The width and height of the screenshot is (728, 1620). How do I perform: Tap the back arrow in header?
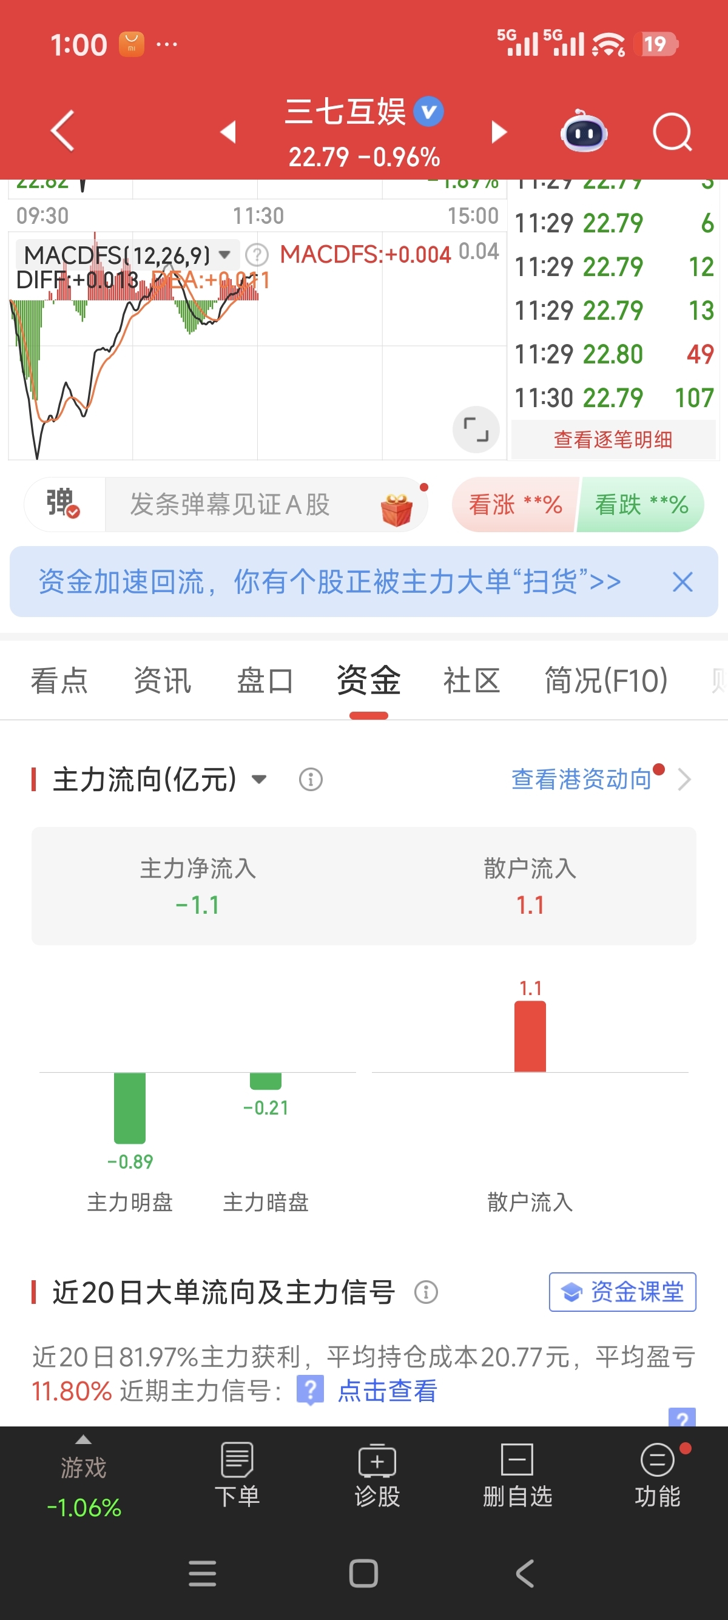(x=63, y=131)
